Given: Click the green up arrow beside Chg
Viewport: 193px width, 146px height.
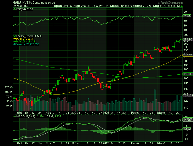Looking at the screenshot, I should [182, 6].
